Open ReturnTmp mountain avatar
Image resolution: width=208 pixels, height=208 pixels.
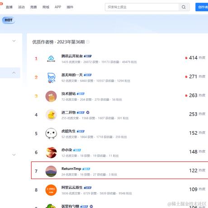51,171
